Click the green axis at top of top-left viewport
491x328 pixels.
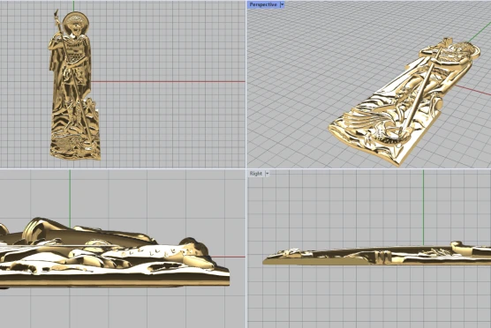tap(73, 6)
